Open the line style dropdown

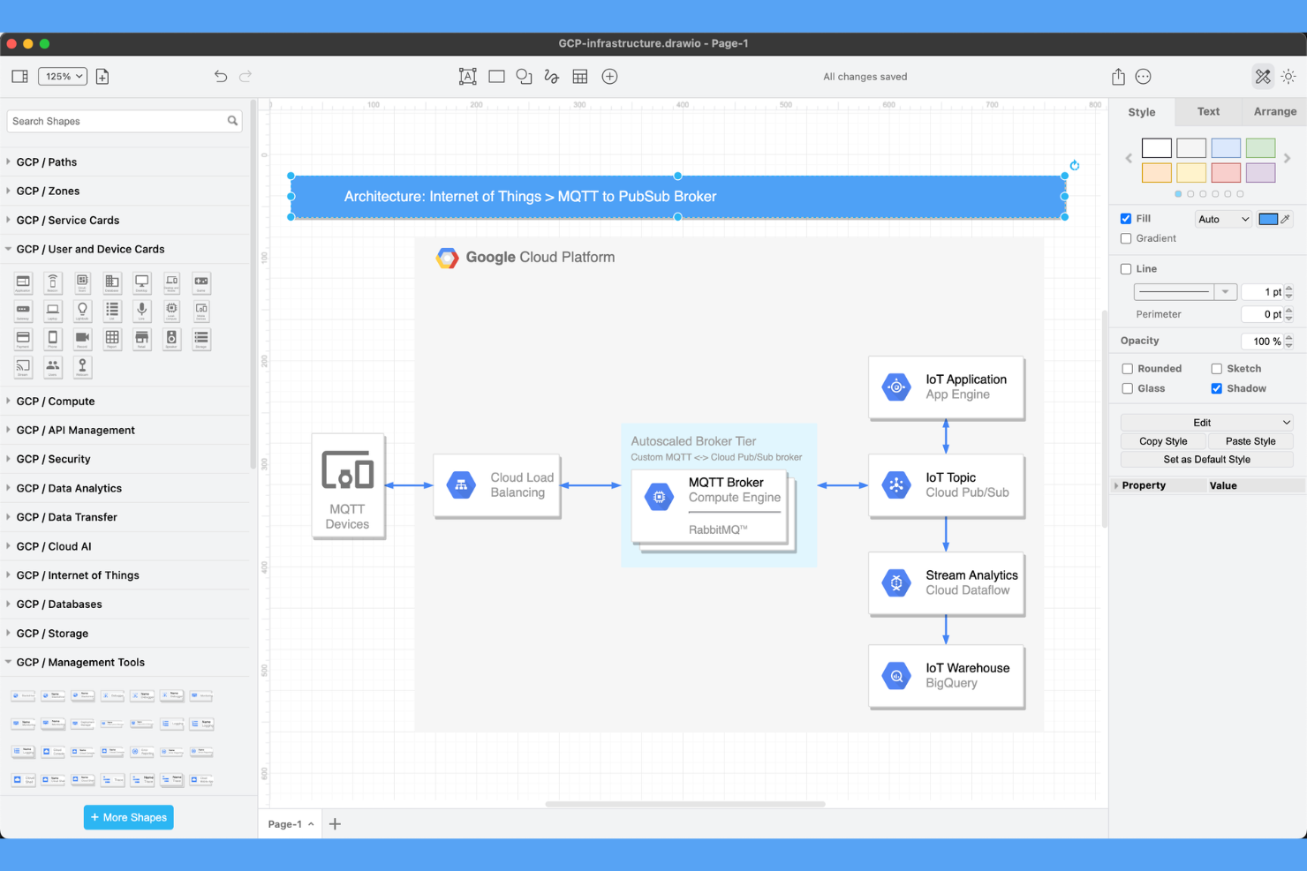pyautogui.click(x=1183, y=292)
